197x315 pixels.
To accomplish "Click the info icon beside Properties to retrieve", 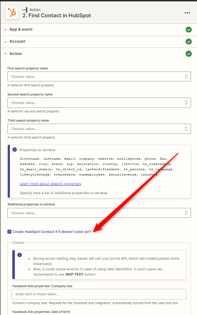I will (x=15, y=150).
